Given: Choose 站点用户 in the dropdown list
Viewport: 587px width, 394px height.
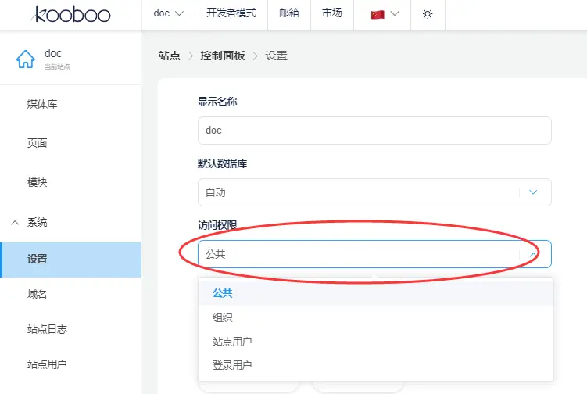Looking at the screenshot, I should 232,342.
